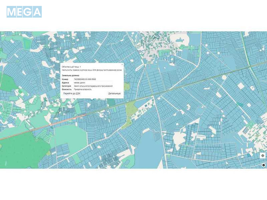This screenshot has height=200, width=267.
Task: Click the 'Адреса' field label
Action: tap(65, 83)
